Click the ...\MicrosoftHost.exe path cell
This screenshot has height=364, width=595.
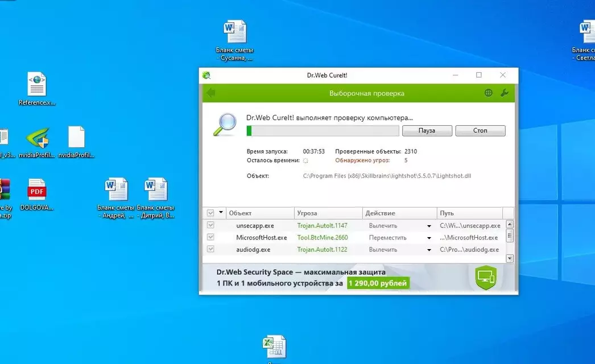(469, 238)
